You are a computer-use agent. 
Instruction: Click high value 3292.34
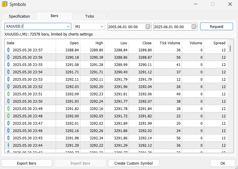pos(96,138)
